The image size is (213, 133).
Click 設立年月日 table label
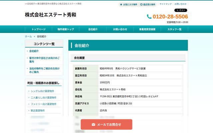(x=81, y=75)
